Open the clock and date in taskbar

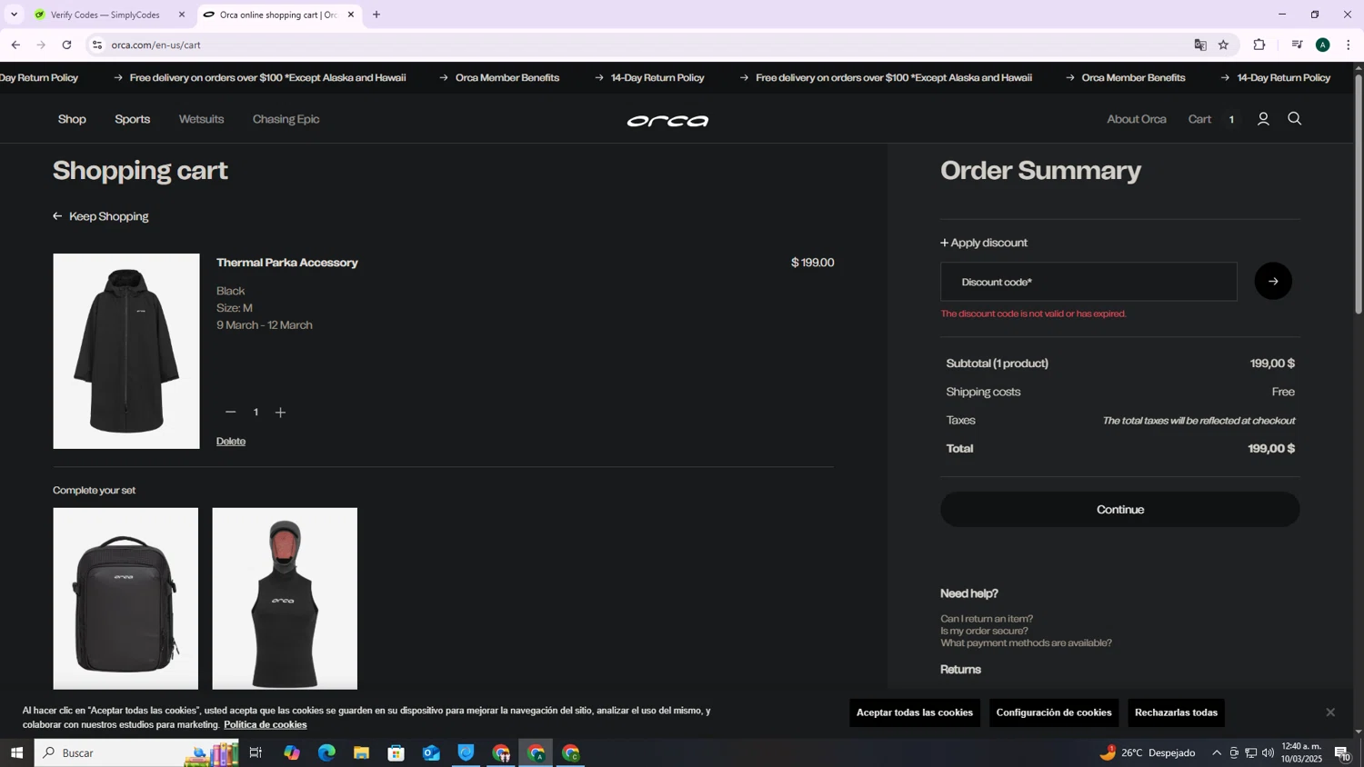coord(1301,752)
